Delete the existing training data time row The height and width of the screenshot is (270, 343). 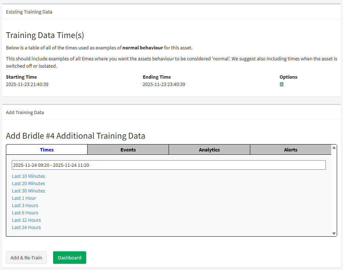click(281, 84)
